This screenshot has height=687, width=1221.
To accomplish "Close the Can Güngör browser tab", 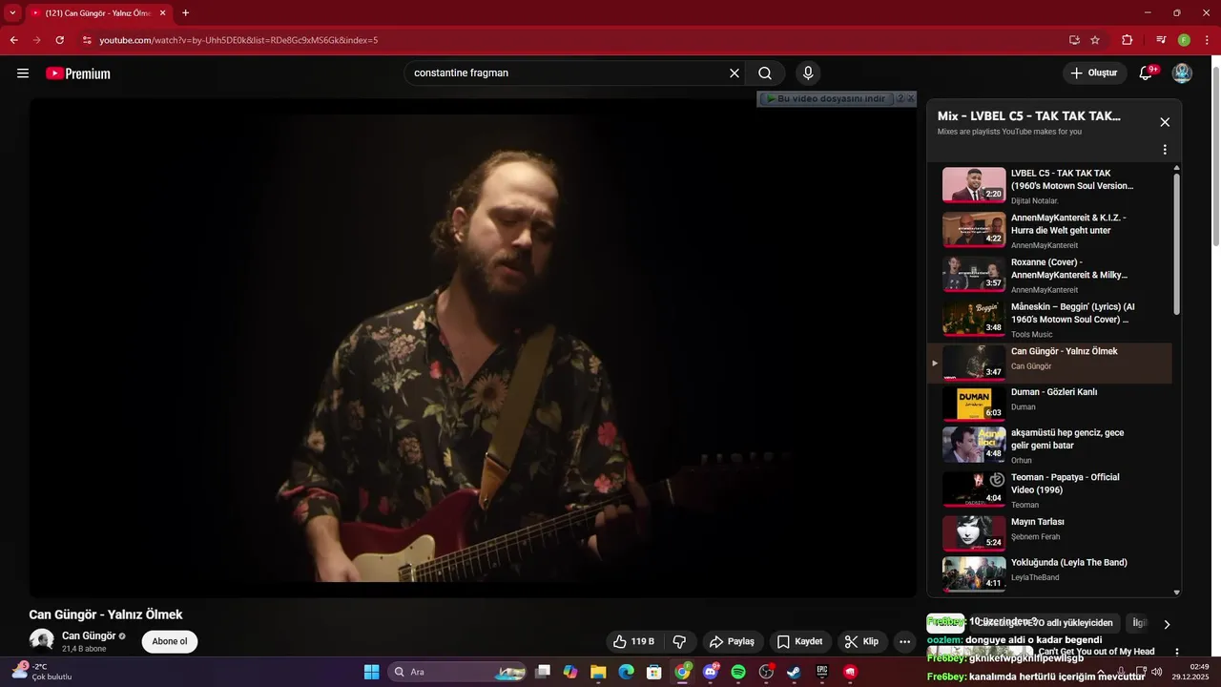I will tap(162, 13).
